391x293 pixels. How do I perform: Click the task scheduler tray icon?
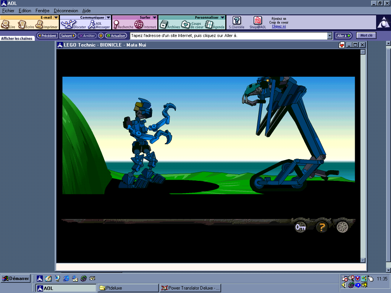tap(345, 278)
